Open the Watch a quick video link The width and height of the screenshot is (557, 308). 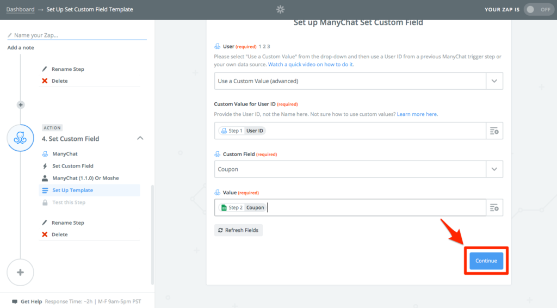pyautogui.click(x=311, y=64)
